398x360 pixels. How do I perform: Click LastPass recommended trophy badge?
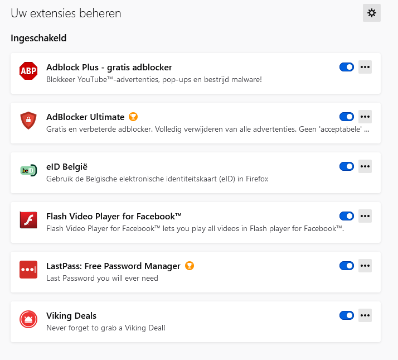[190, 266]
